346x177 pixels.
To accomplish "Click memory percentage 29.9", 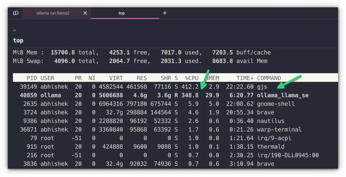I will 212,95.
